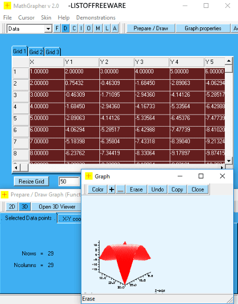Click the M toolbar letter button
The width and height of the screenshot is (238, 304).
coord(98,28)
